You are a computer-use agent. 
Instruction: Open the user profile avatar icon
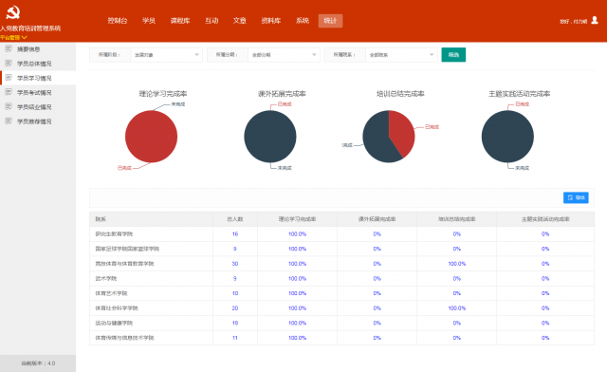pyautogui.click(x=595, y=20)
